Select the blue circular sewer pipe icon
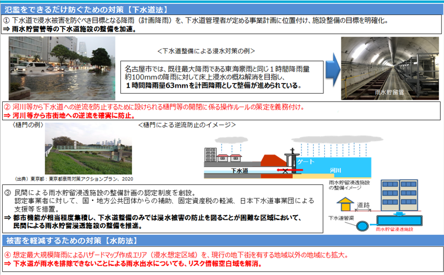Viewport: 444px width, 275px height. 362,226
